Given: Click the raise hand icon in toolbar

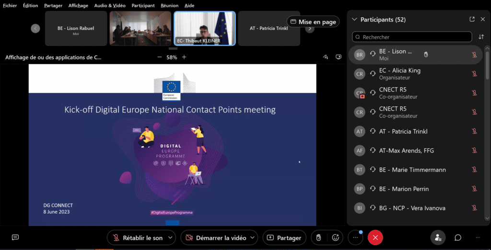Looking at the screenshot, I should [317, 238].
